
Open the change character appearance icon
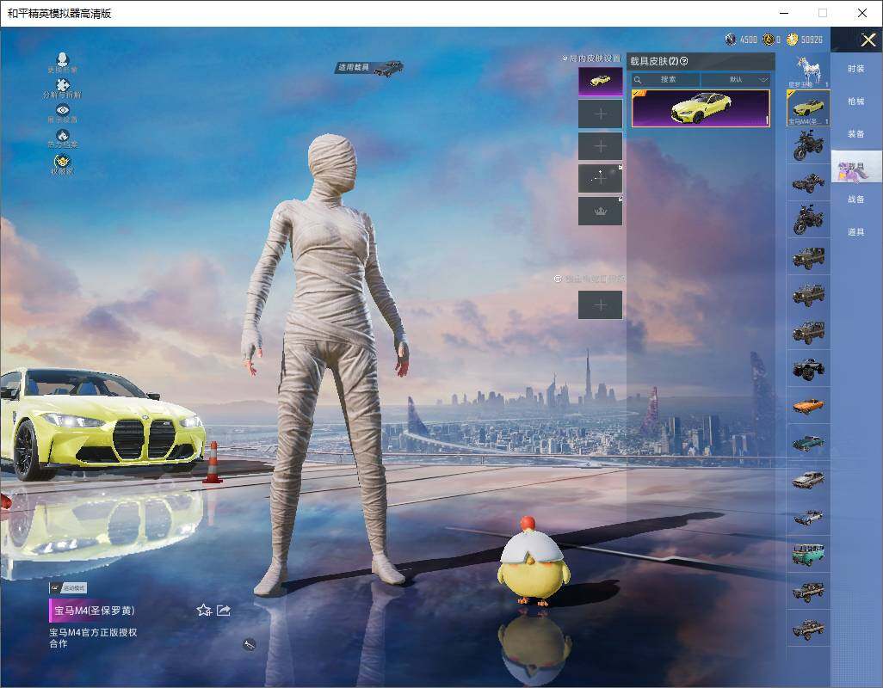63,63
